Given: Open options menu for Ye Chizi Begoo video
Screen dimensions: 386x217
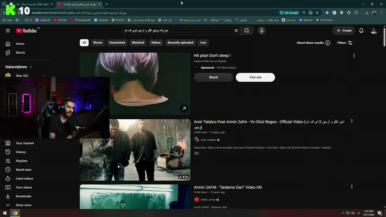Looking at the screenshot, I should (x=352, y=121).
